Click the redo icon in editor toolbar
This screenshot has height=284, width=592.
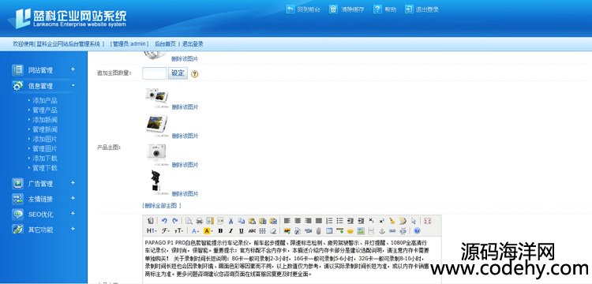click(174, 221)
